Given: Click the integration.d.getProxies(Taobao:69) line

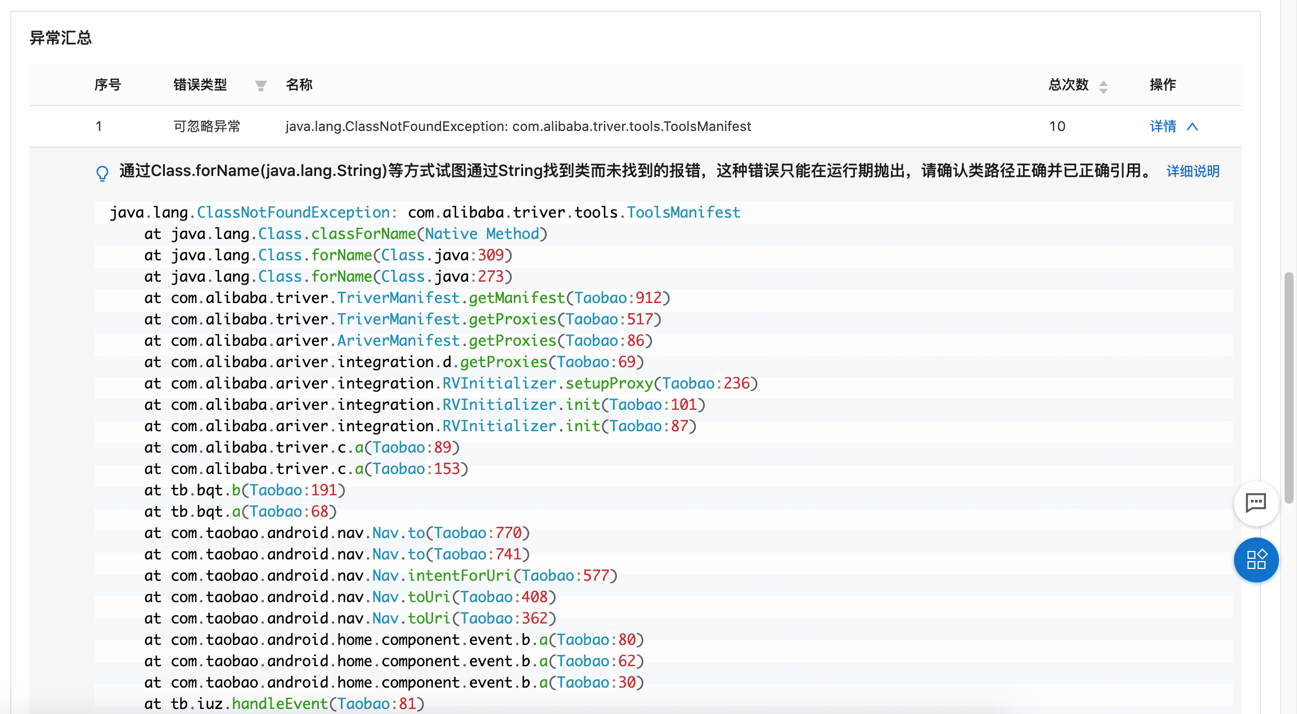Looking at the screenshot, I should tap(394, 362).
